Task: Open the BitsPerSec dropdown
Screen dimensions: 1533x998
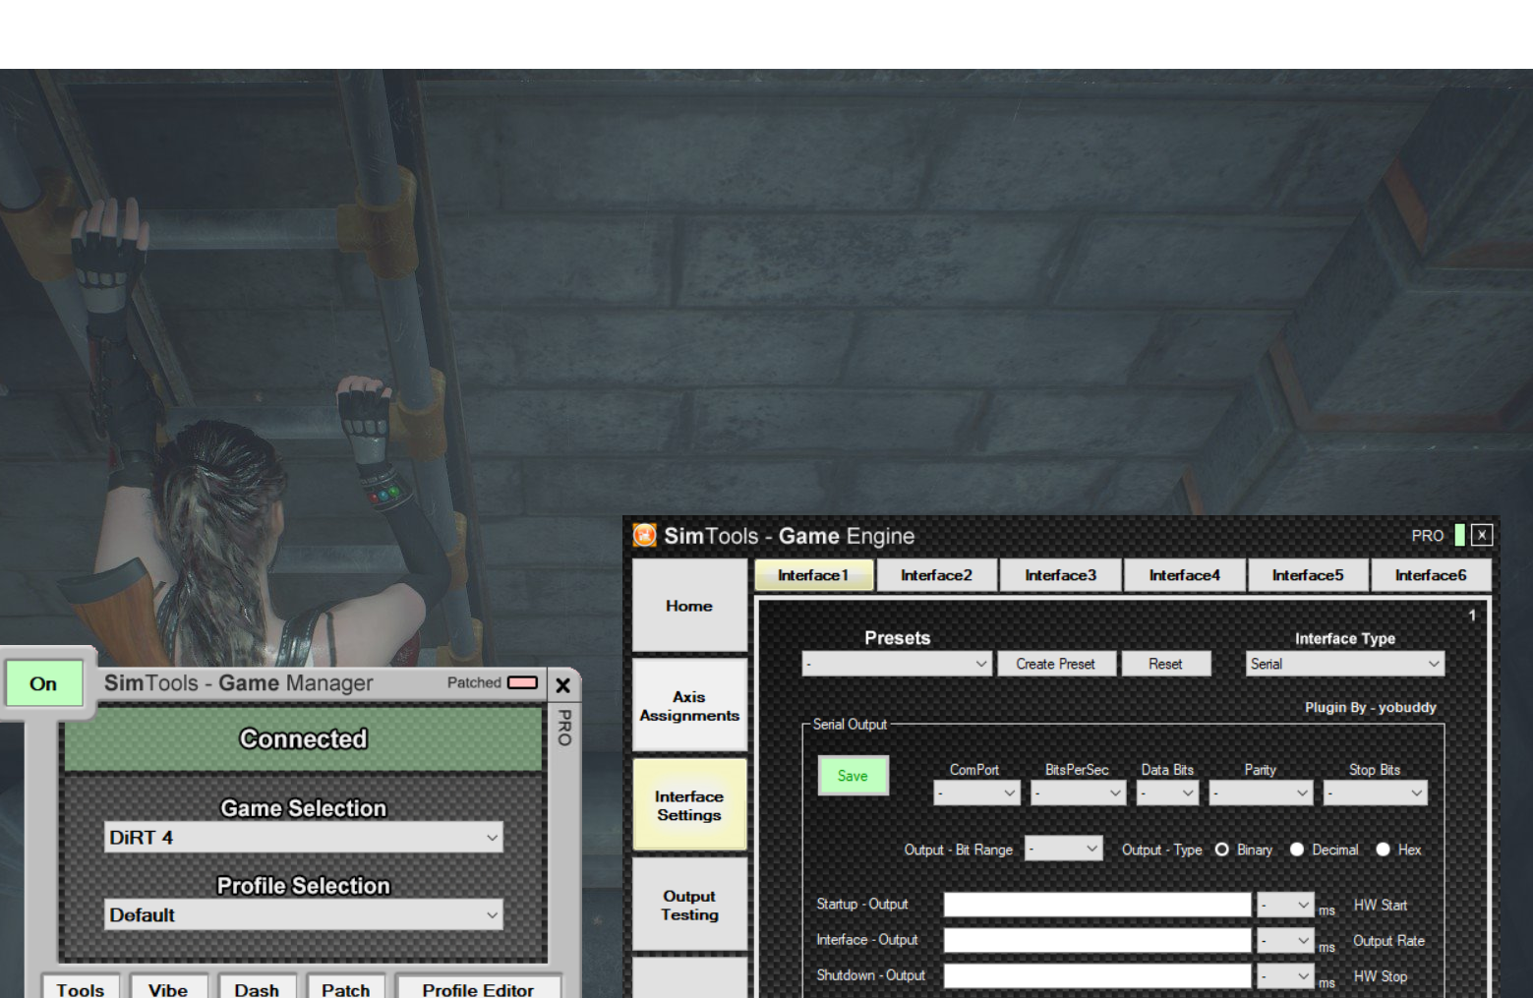Action: coord(1078,793)
